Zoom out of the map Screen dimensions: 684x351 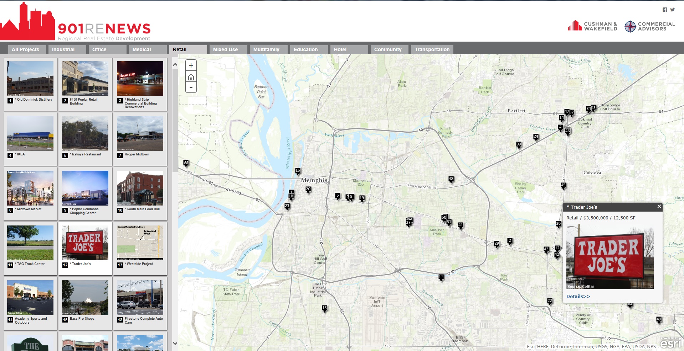pos(191,87)
